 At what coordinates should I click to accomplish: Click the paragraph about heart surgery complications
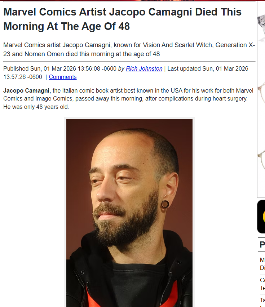click(128, 99)
